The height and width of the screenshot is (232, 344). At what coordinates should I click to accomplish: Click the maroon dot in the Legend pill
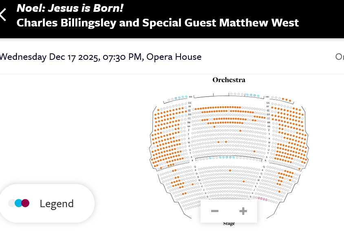(25, 203)
